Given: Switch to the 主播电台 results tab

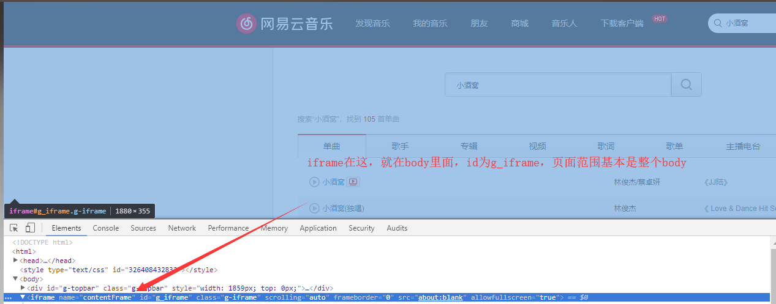Looking at the screenshot, I should click(743, 146).
